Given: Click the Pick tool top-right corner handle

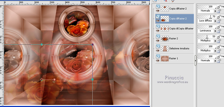Looking at the screenshot, I should 92,45.
